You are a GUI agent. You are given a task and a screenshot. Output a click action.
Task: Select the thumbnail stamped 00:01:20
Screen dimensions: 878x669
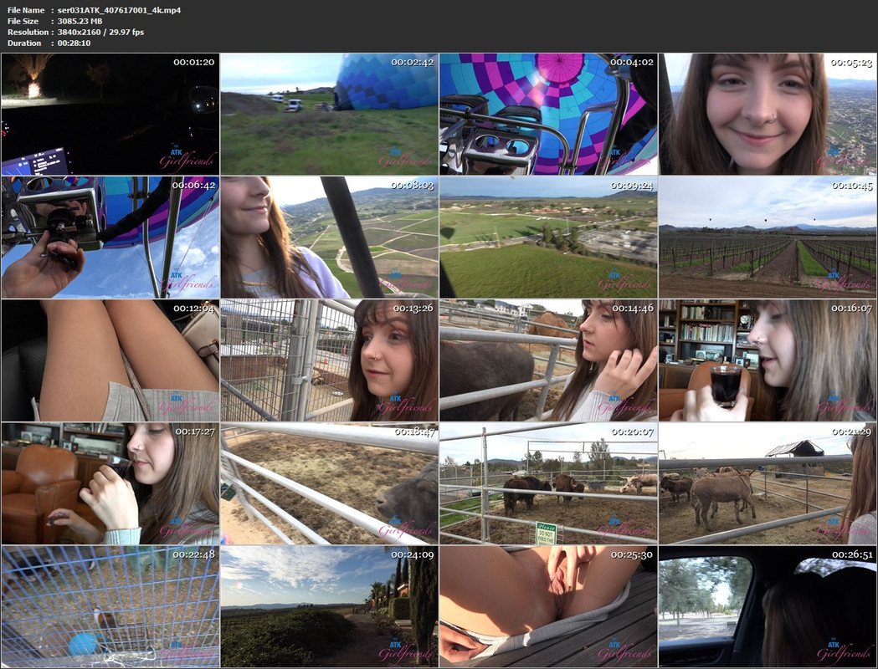pyautogui.click(x=110, y=114)
